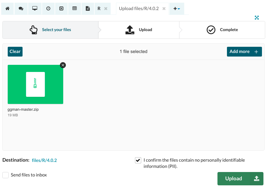
Task: Open the desktop monitor tab
Action: [x=35, y=9]
